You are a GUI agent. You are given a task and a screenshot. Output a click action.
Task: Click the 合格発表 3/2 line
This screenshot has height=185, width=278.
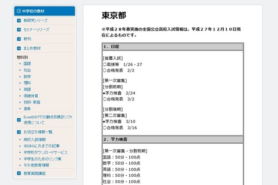(119, 99)
